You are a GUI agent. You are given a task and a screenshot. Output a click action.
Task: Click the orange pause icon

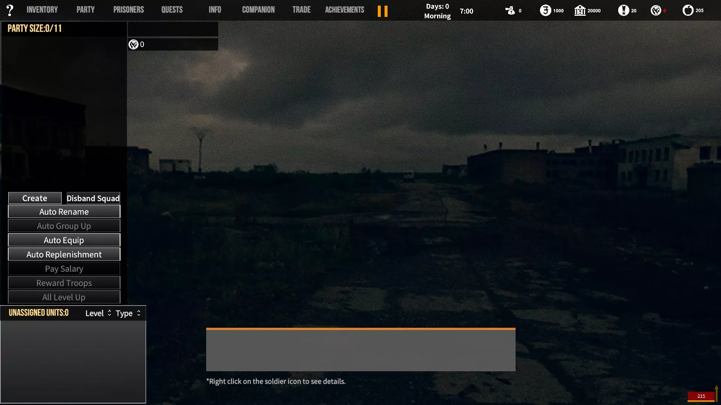coord(382,11)
